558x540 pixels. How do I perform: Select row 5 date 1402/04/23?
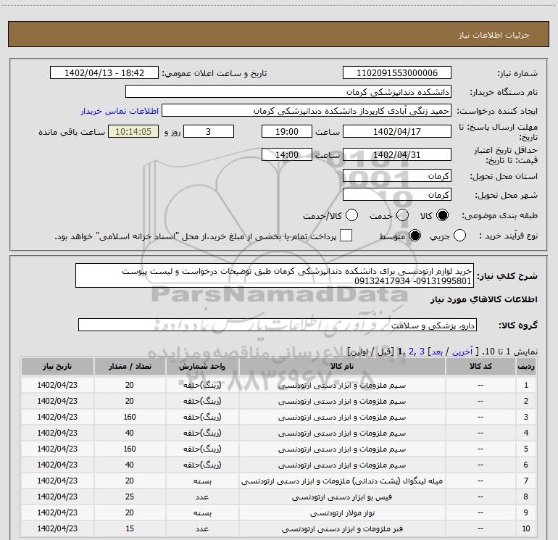point(57,449)
